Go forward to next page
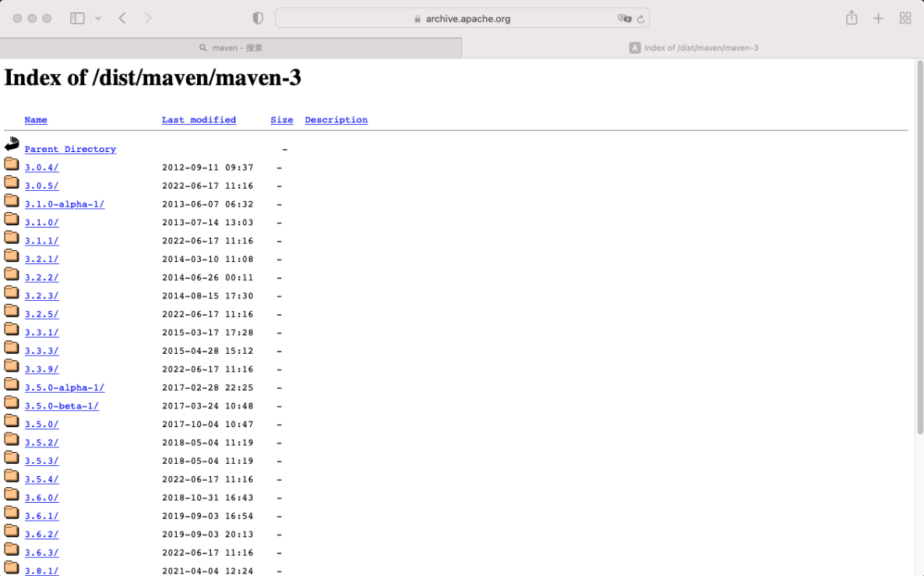Image resolution: width=924 pixels, height=576 pixels. 148,18
